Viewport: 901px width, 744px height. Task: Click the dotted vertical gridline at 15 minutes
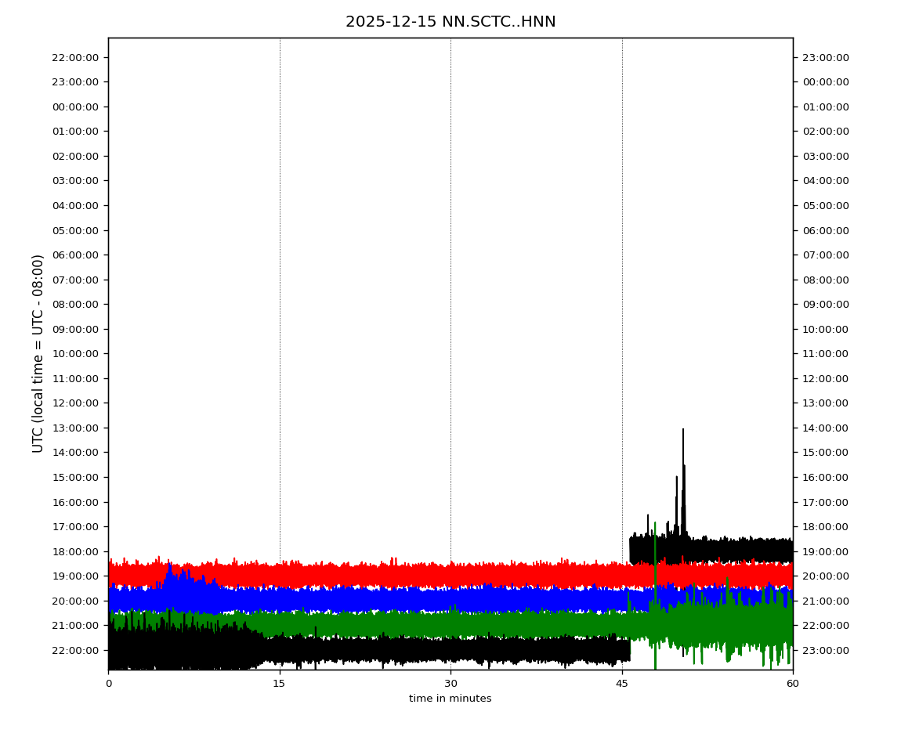point(280,235)
